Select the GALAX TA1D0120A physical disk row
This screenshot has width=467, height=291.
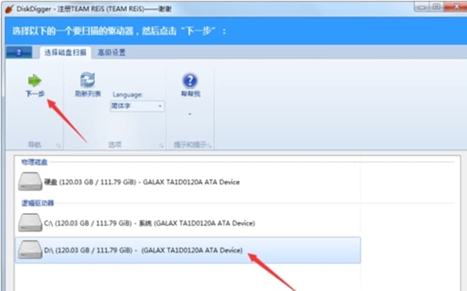tap(188, 181)
